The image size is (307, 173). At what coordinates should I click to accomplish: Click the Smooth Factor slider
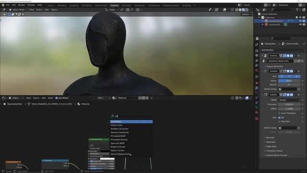click(289, 81)
